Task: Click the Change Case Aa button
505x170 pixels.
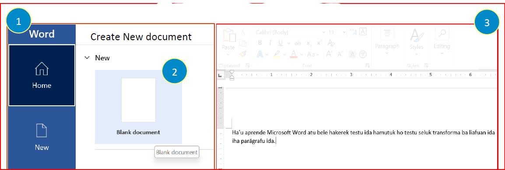Action: pos(311,54)
